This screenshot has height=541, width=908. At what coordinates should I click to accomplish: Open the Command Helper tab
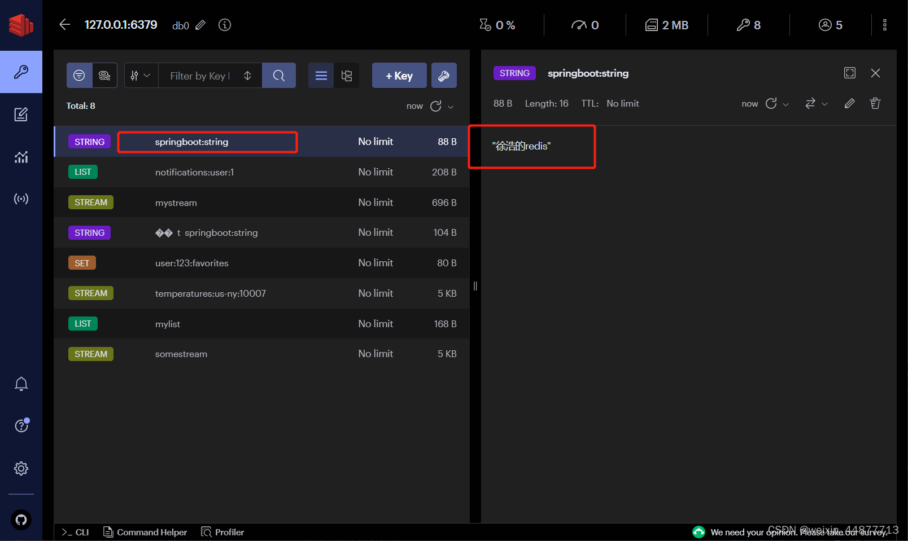pos(145,532)
